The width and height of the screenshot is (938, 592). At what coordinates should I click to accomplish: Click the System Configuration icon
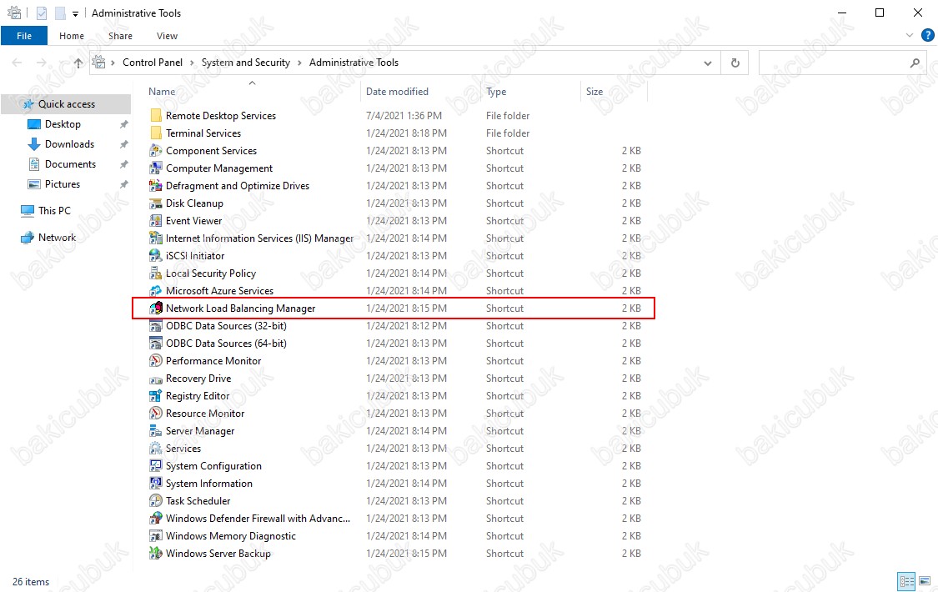point(156,466)
